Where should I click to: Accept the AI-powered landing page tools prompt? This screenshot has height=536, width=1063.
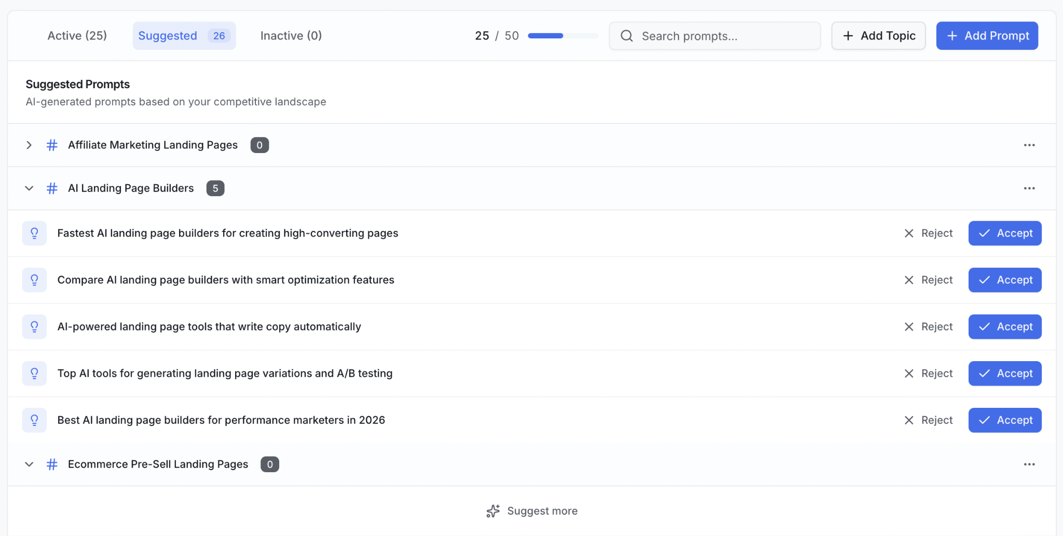coord(1005,327)
